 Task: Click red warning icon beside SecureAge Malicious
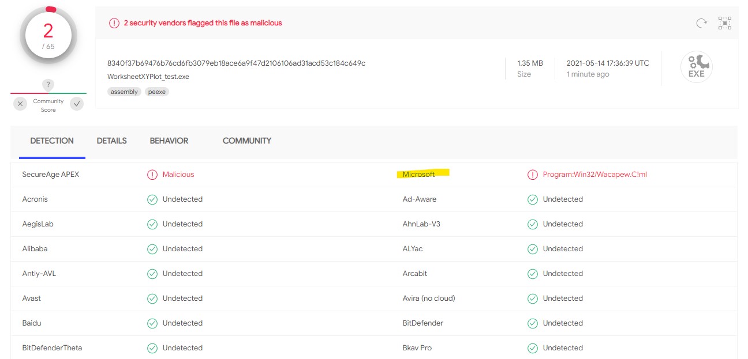coord(152,175)
